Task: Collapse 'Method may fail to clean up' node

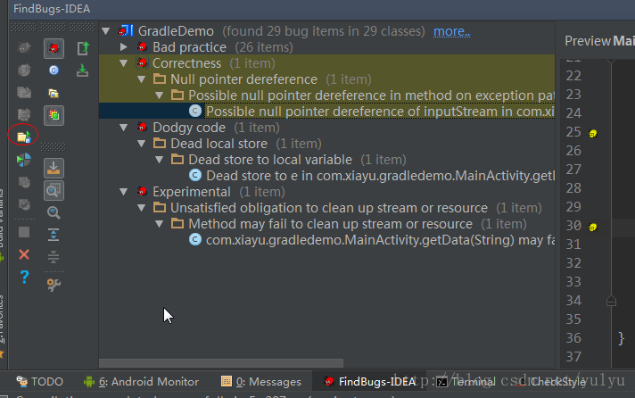Action: (159, 224)
